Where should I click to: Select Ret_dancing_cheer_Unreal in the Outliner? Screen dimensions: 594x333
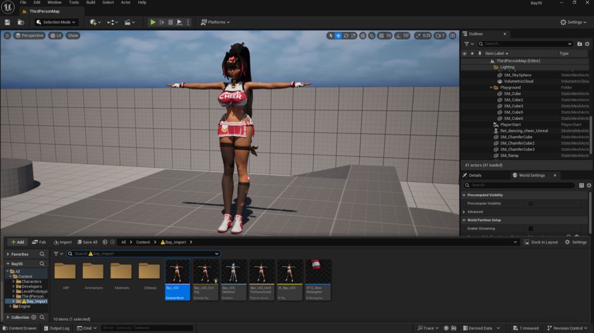pyautogui.click(x=525, y=131)
